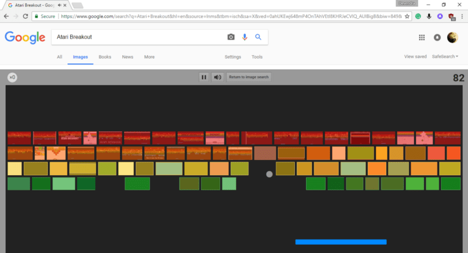Open the Chrome three-dot menu
This screenshot has height=253, width=468.
pos(462,16)
